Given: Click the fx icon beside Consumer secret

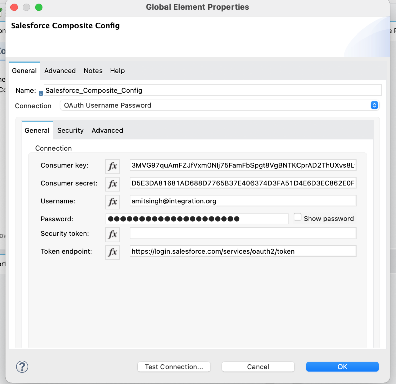Looking at the screenshot, I should 112,184.
